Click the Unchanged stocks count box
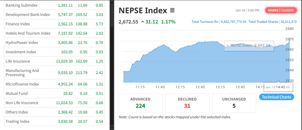The height and width of the screenshot is (130, 302). coord(234,103)
